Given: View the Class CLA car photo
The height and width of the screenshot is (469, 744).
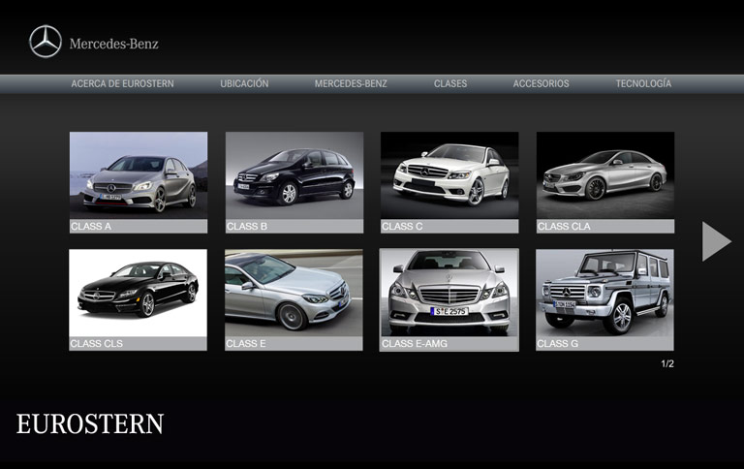Looking at the screenshot, I should [605, 175].
